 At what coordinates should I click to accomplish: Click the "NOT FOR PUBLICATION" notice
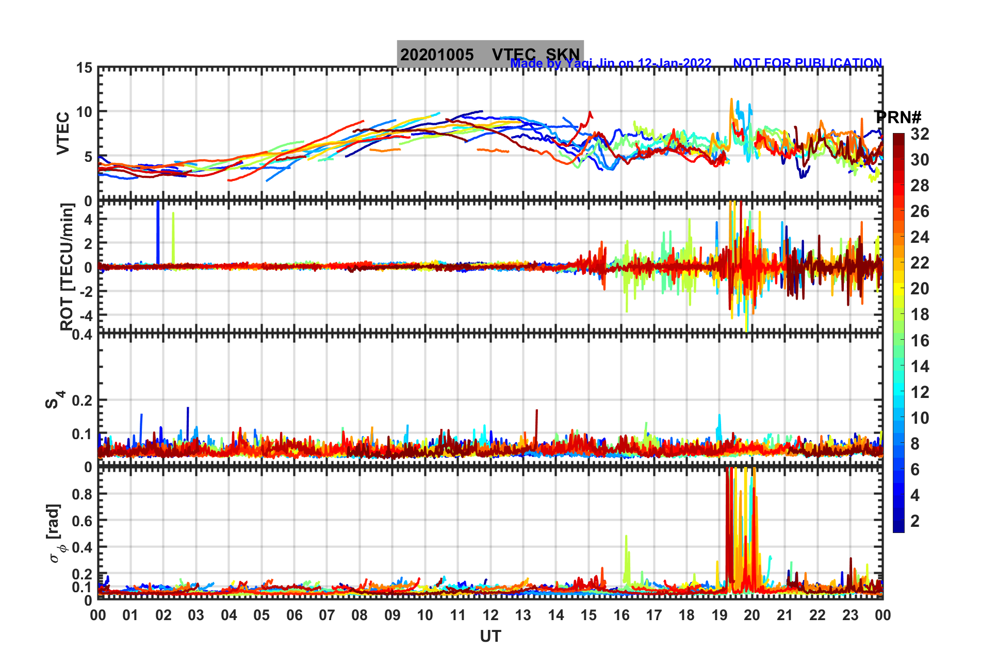[808, 63]
